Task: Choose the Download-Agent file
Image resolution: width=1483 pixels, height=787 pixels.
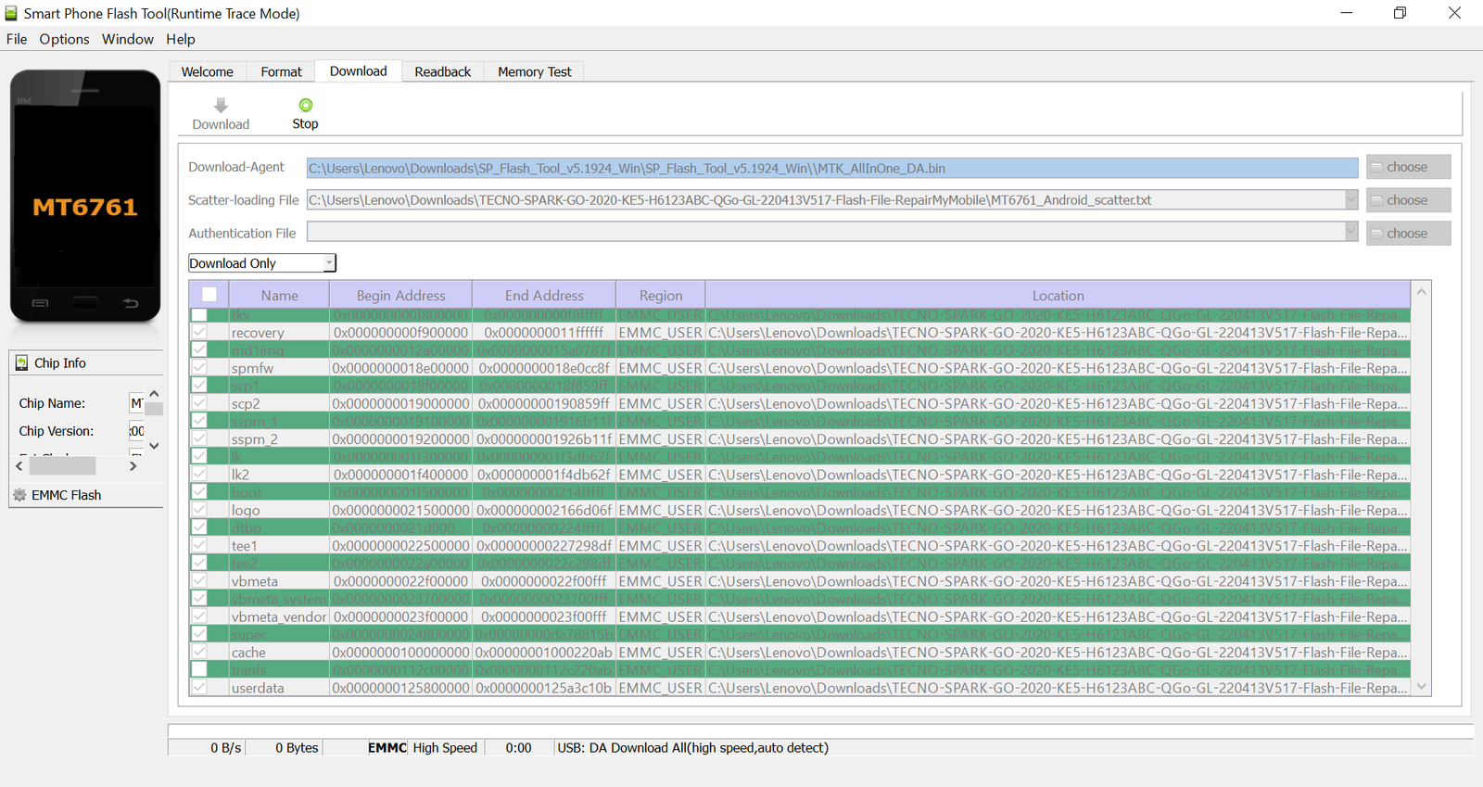Action: (1407, 167)
